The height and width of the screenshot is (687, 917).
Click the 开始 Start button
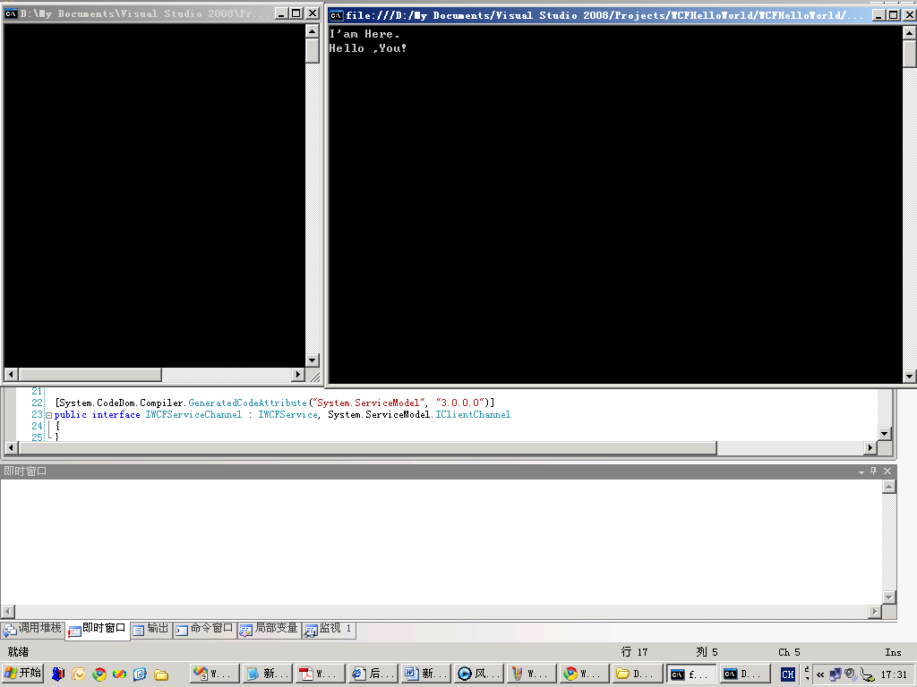23,674
